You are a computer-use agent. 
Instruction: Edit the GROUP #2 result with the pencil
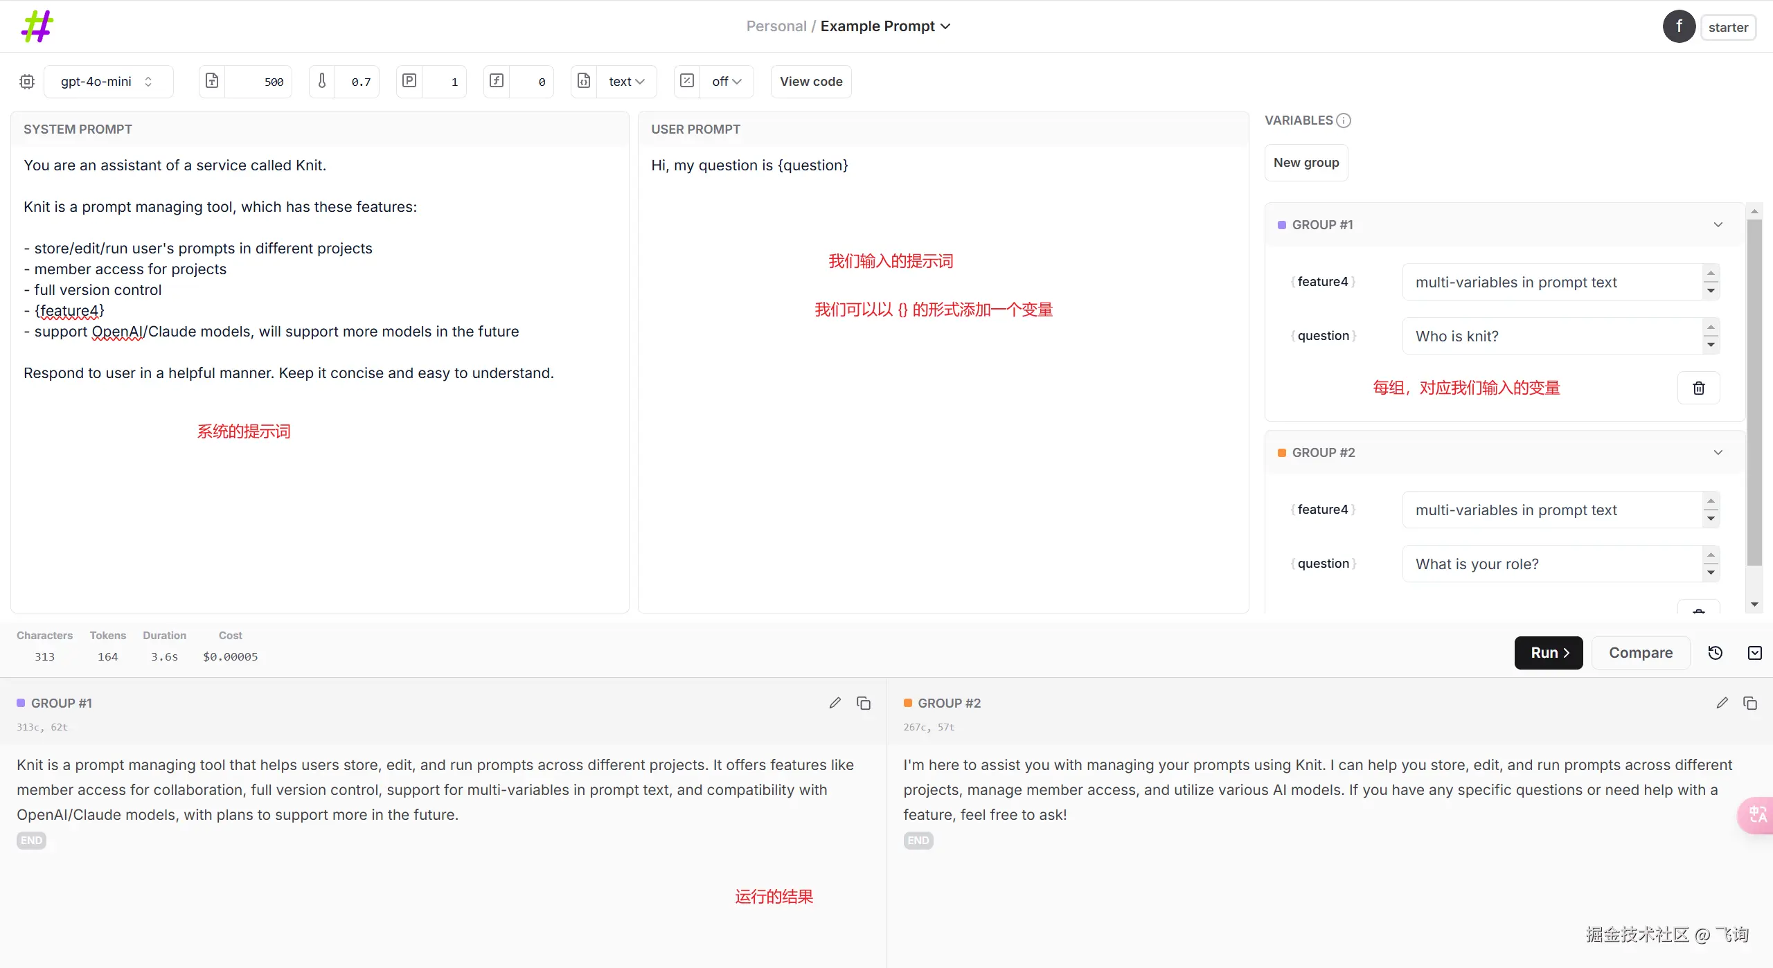pos(1722,703)
